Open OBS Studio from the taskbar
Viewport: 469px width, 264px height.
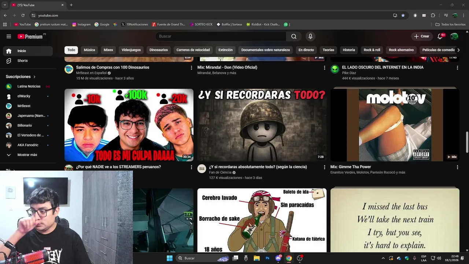point(300,258)
